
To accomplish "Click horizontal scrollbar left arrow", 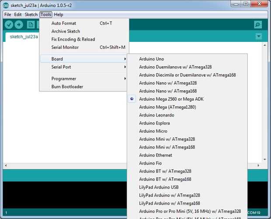I will (x=6, y=165).
